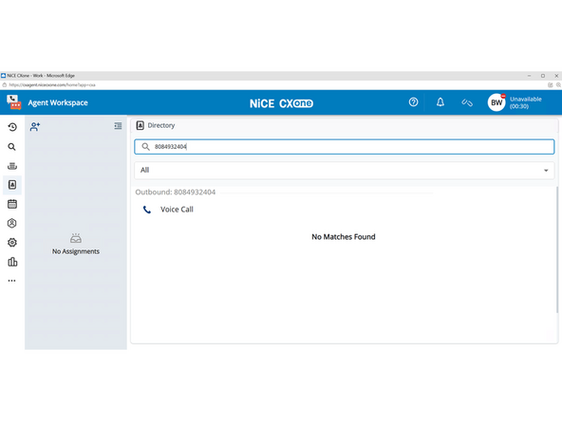Click the No Assignments text
The height and width of the screenshot is (421, 562).
click(76, 251)
